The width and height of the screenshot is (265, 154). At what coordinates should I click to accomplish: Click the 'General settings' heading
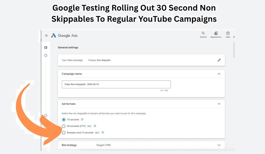pyautogui.click(x=68, y=47)
